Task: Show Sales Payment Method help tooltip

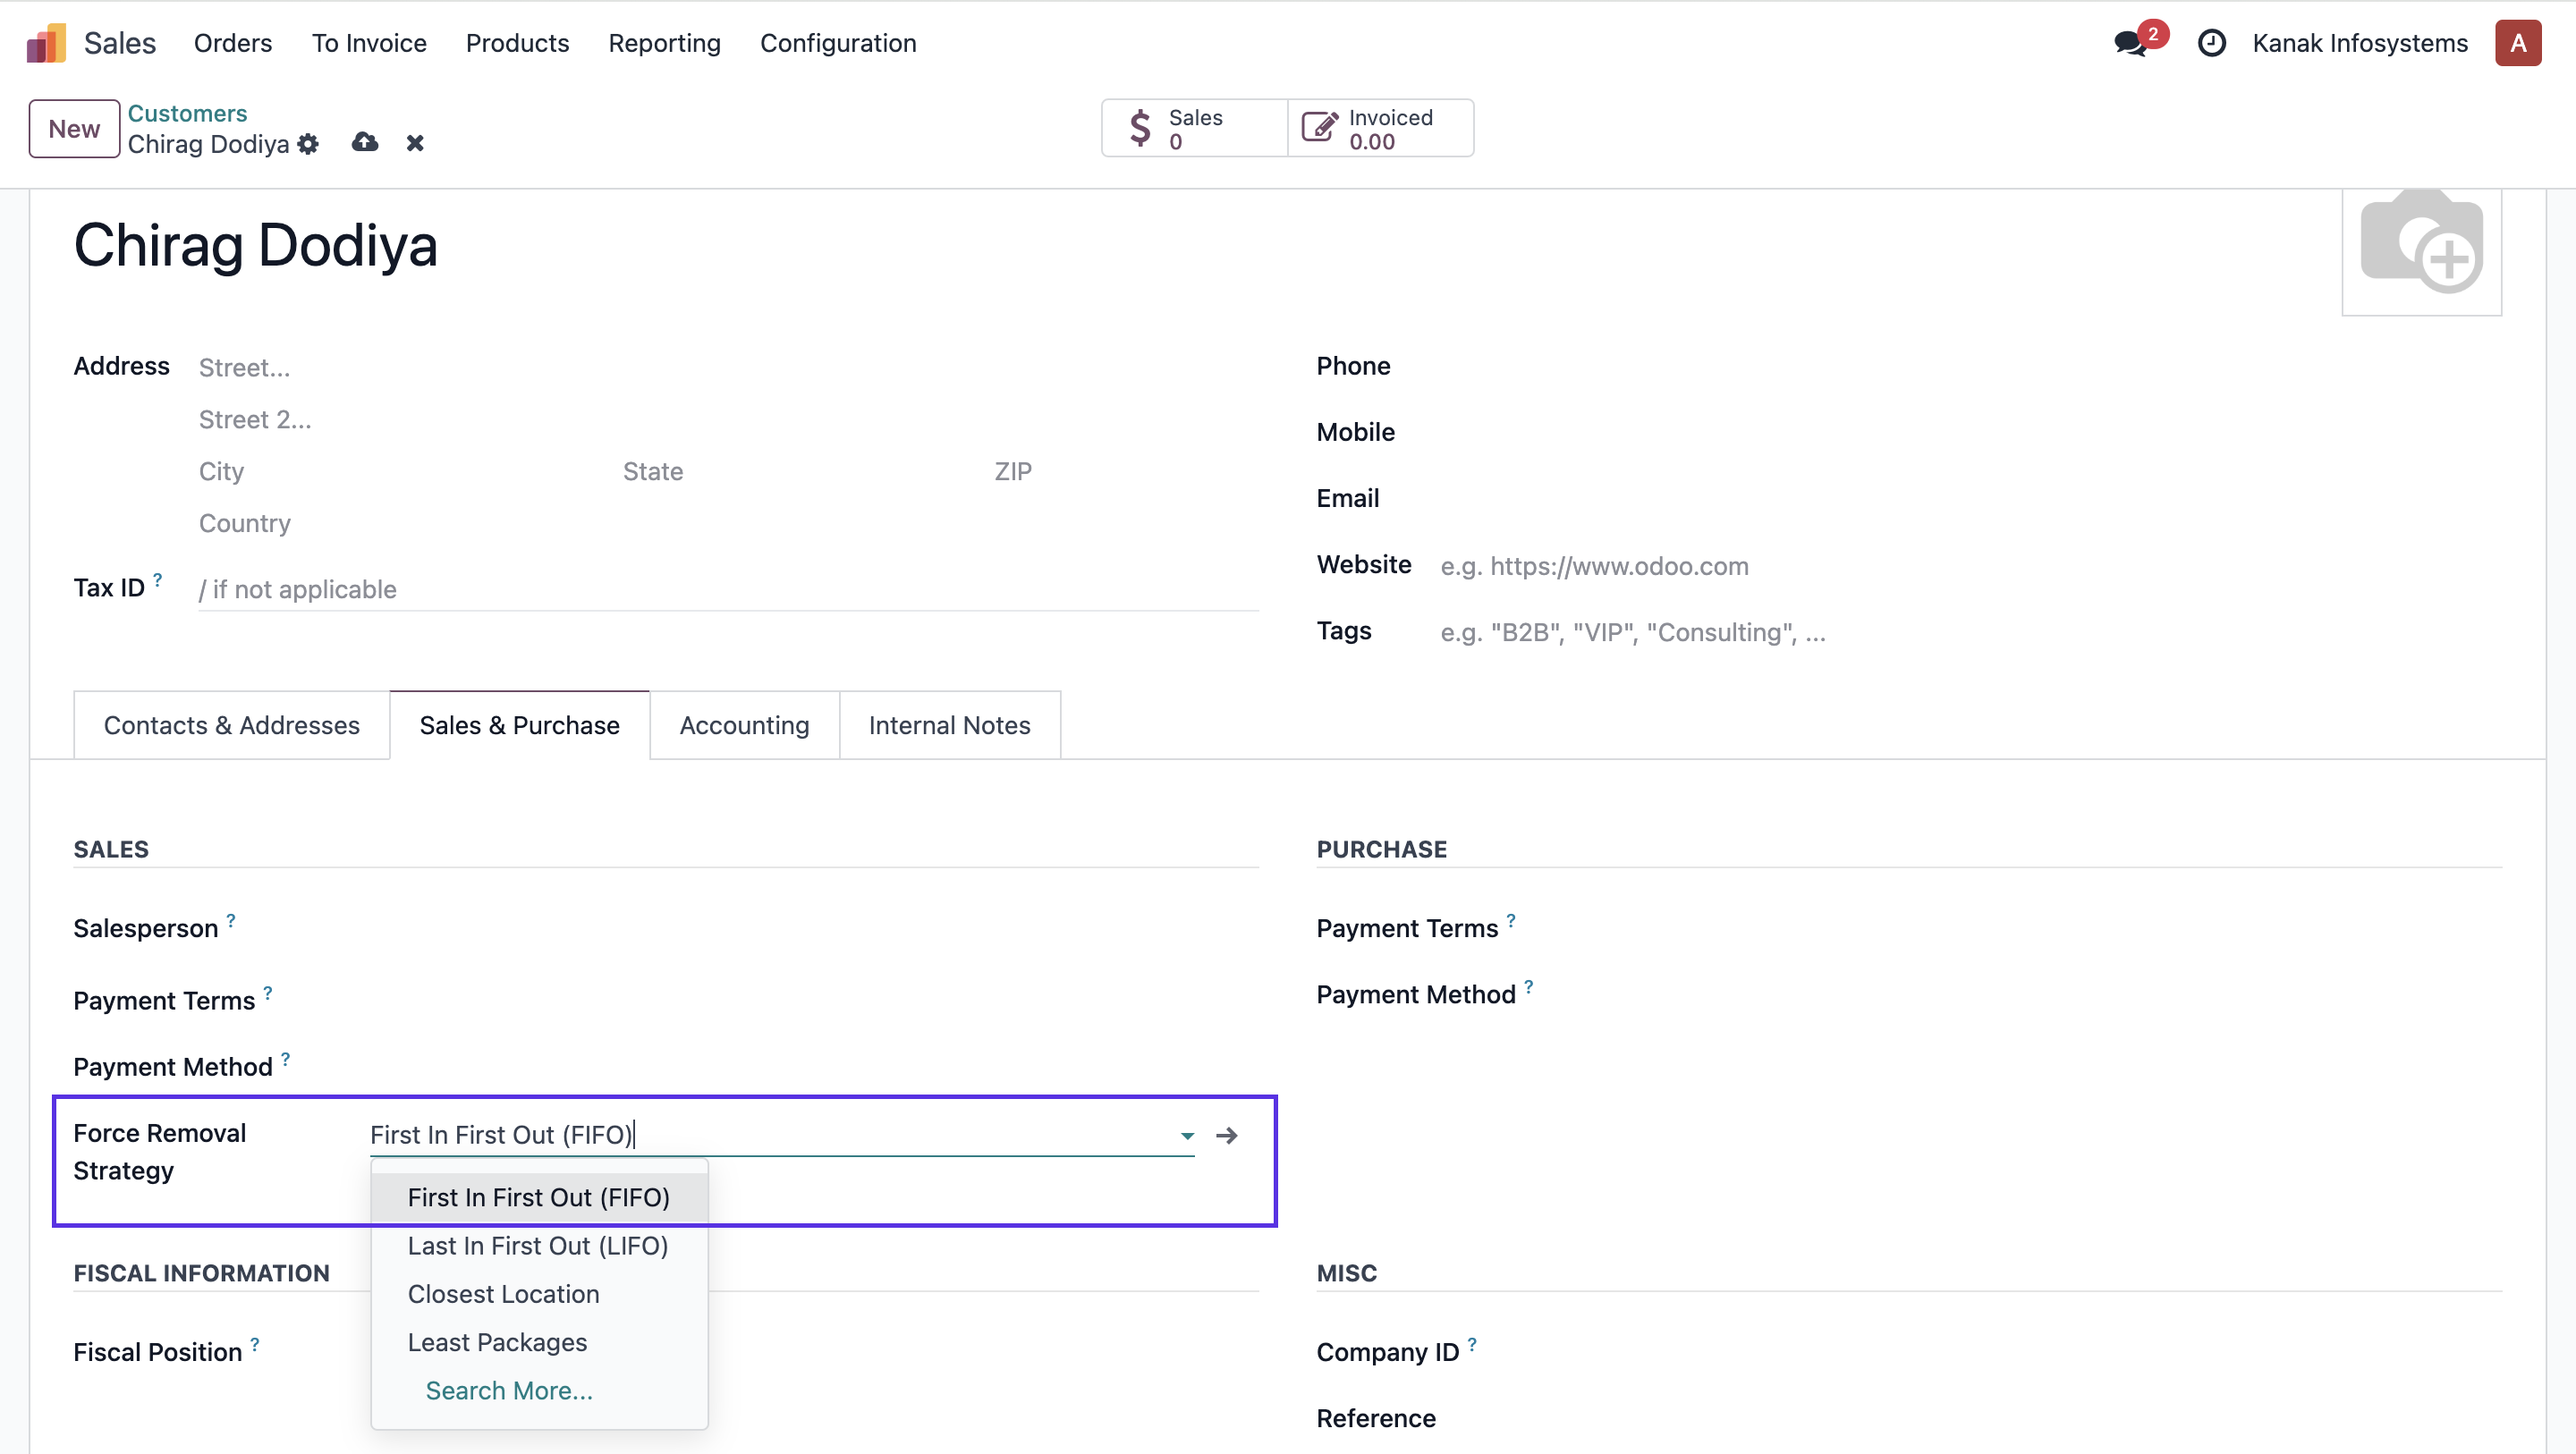Action: [285, 1058]
